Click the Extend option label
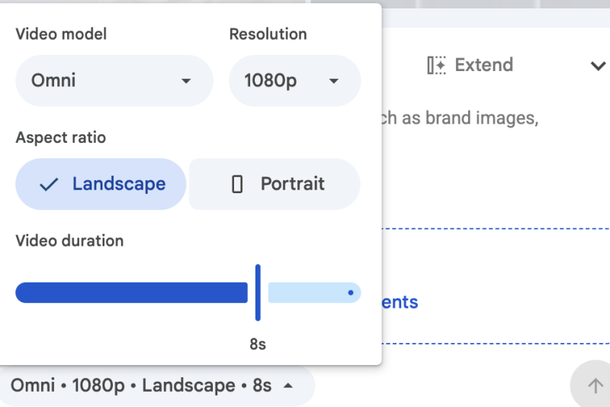 484,65
